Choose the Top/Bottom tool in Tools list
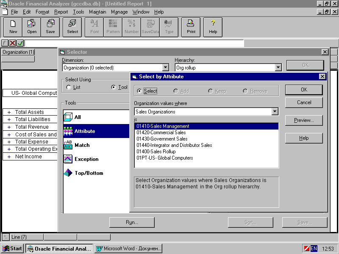Screen dimensions: 339x254 (x=96, y=173)
